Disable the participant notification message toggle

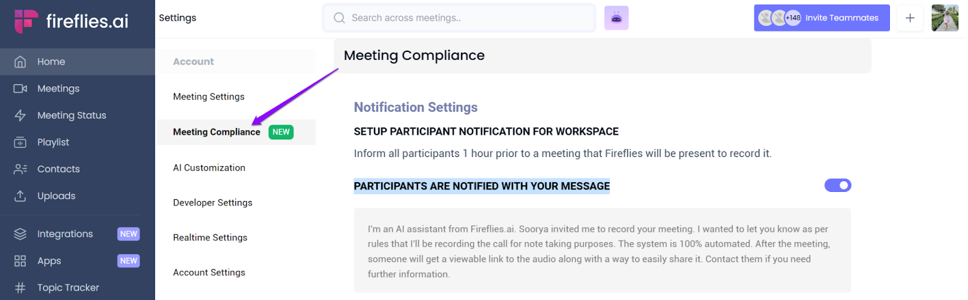(837, 185)
